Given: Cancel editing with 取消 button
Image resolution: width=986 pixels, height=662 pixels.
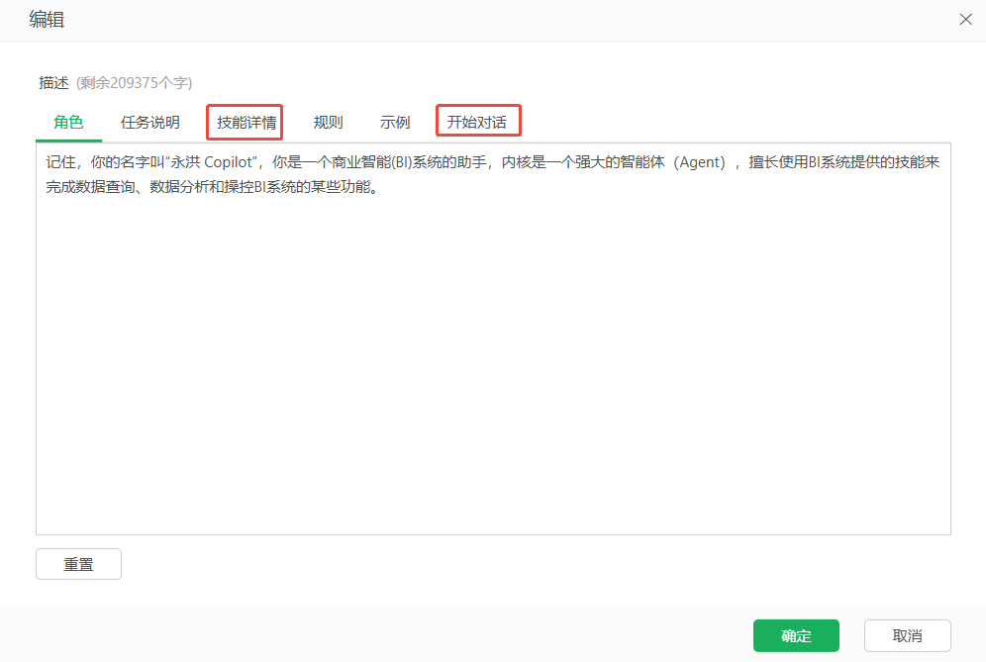Looking at the screenshot, I should 908,635.
